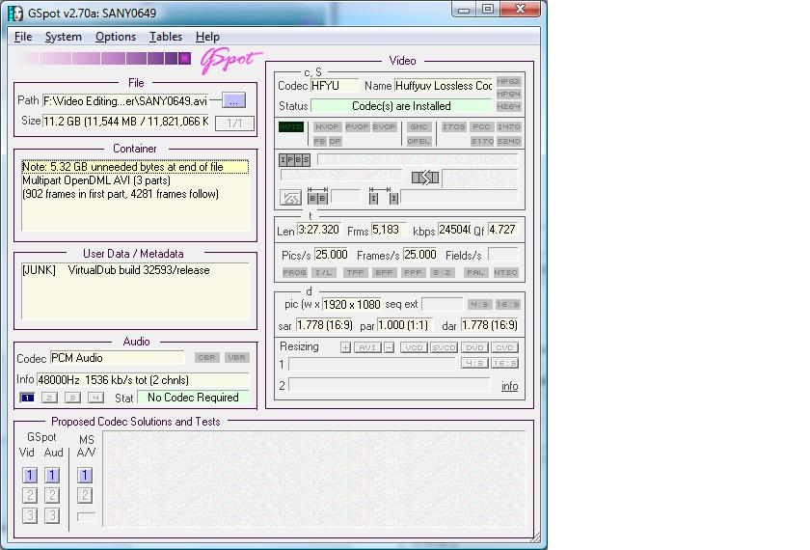This screenshot has width=810, height=550.
Task: Open the Help menu
Action: pos(207,37)
